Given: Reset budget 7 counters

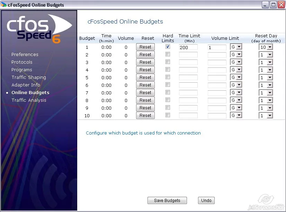Looking at the screenshot, I should click(145, 93).
